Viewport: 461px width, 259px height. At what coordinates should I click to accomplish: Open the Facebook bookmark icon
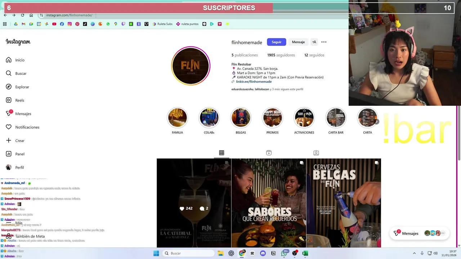point(62,24)
